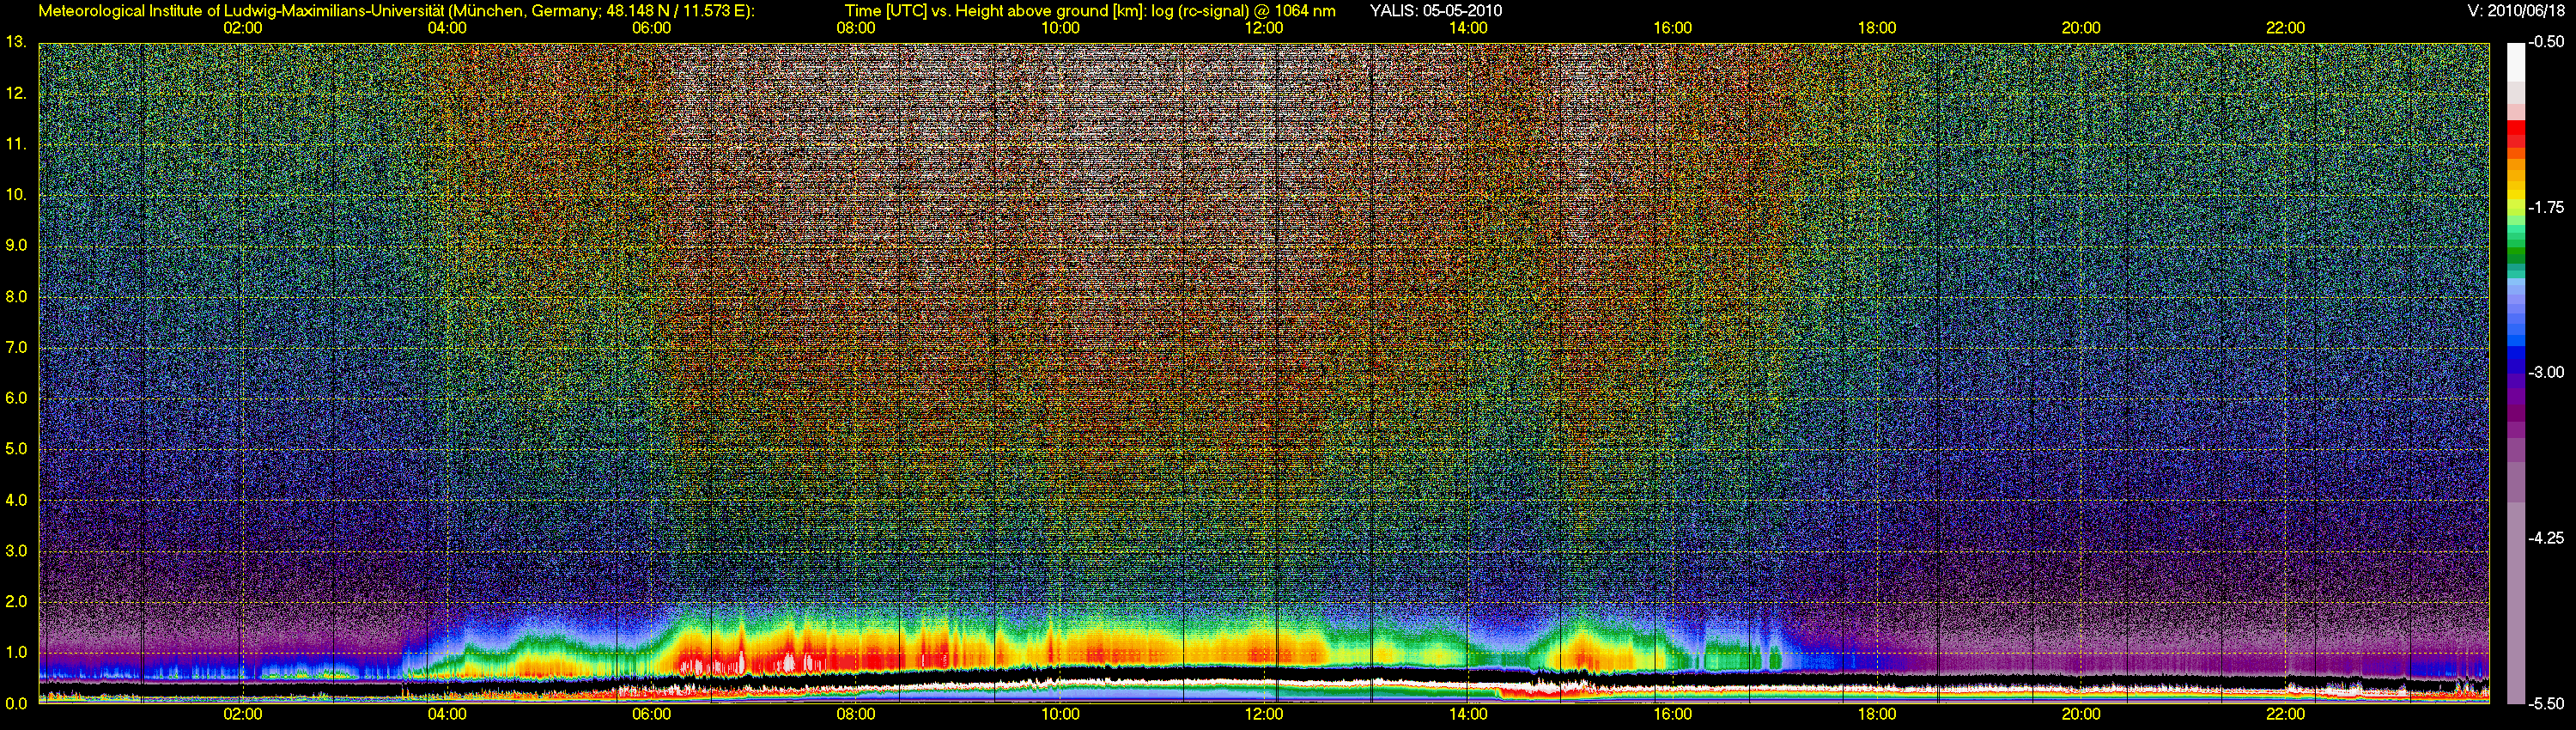Screen dimensions: 2576x730
Task: Click the 02:00 label on the top time axis
Action: pos(243,28)
